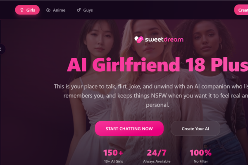The width and height of the screenshot is (248, 165).
Task: Click the pink Create button in top right
Action: (241, 10)
